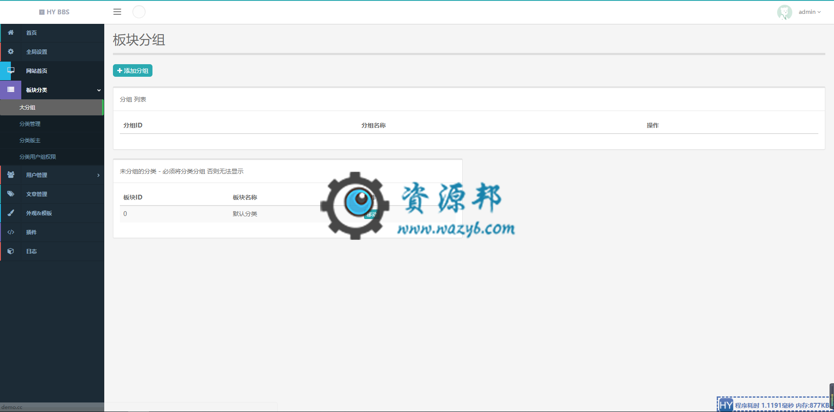The image size is (834, 412).
Task: Click the 板块名称 column header
Action: (245, 197)
